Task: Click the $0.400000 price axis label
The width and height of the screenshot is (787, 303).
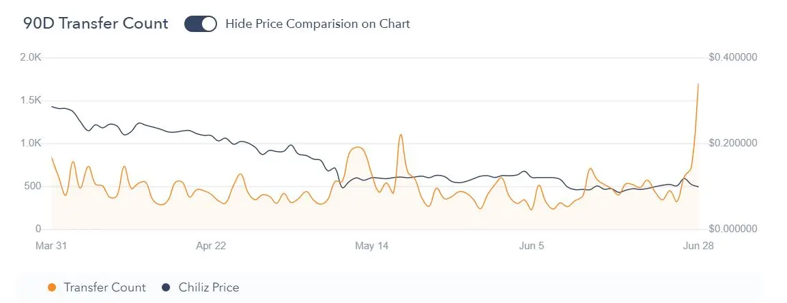Action: 734,58
